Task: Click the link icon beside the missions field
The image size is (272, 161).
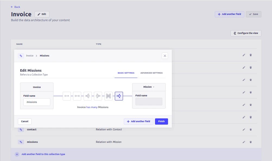Action: [x=21, y=142]
